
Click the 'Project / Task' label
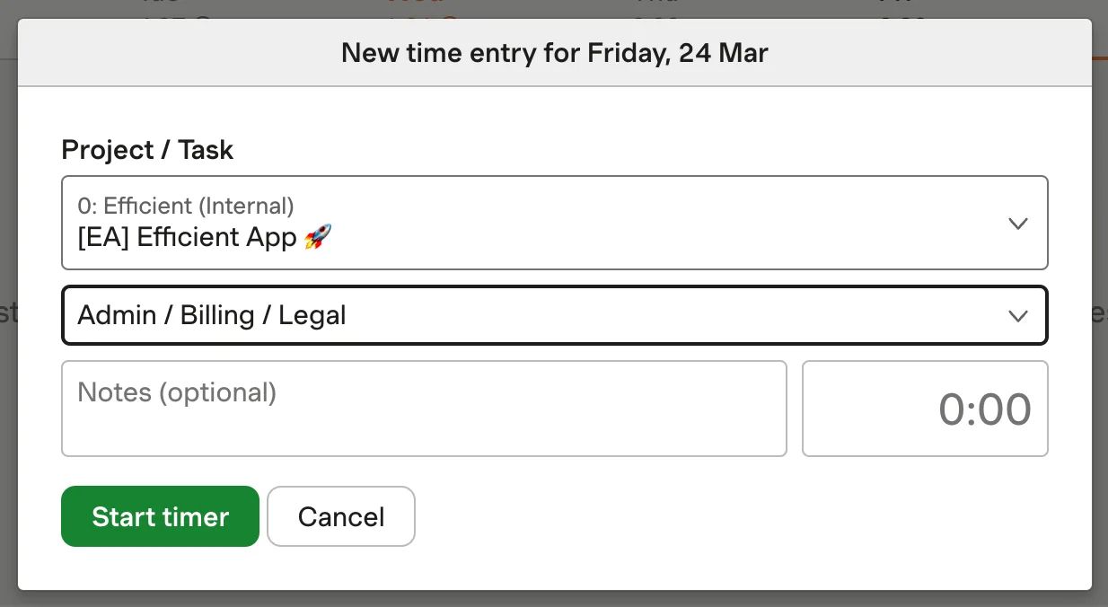pos(147,150)
